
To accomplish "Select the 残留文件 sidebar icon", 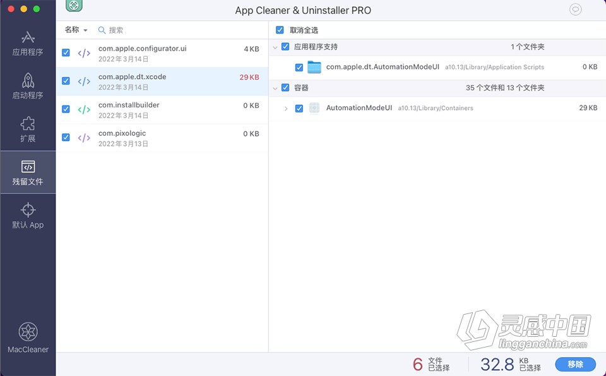I will click(27, 171).
